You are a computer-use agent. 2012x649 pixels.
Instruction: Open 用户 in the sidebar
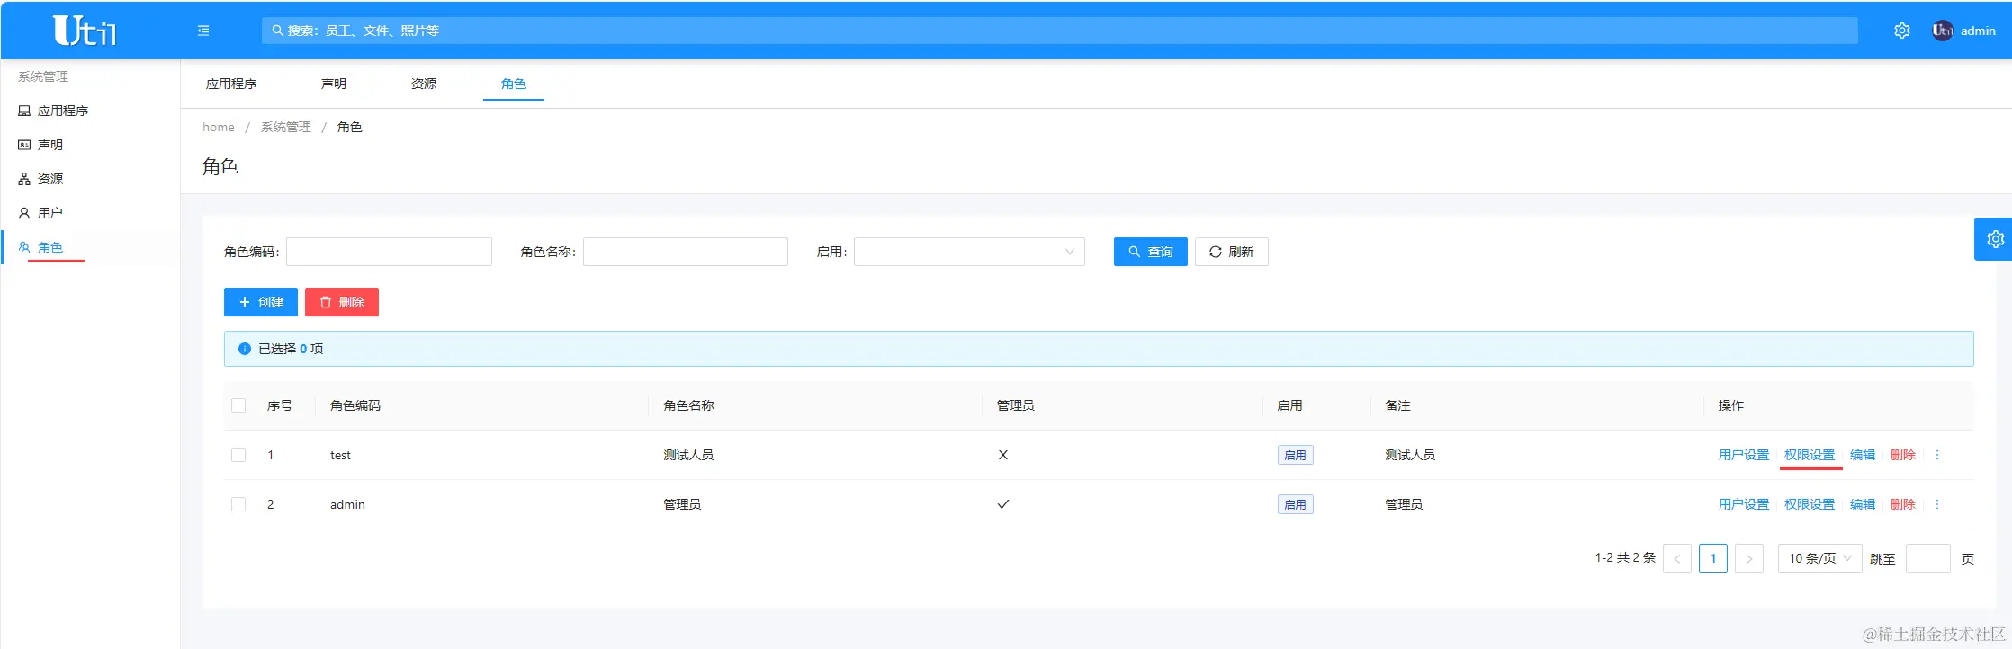[x=90, y=213]
